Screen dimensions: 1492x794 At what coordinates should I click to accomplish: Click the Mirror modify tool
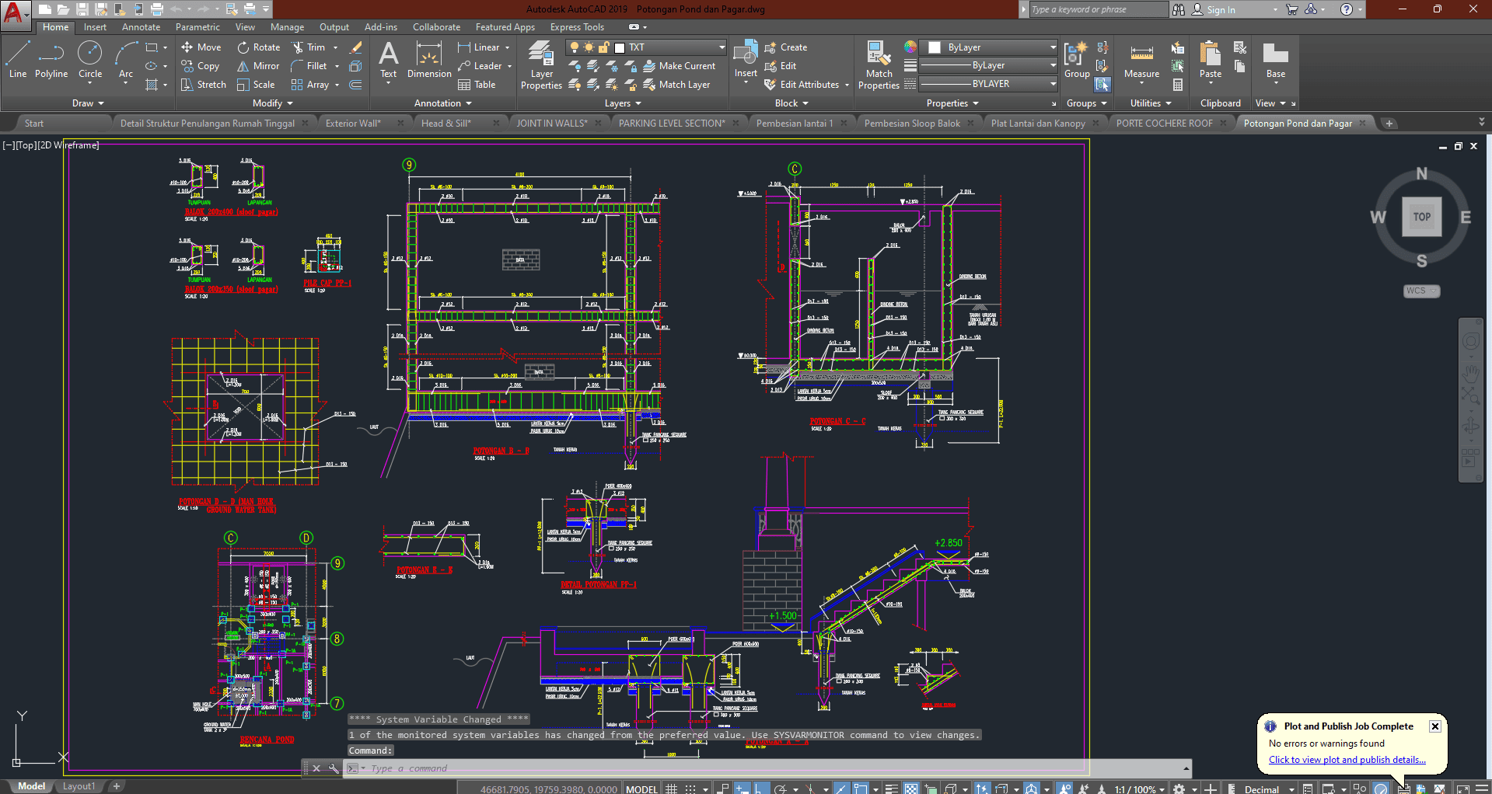(258, 66)
